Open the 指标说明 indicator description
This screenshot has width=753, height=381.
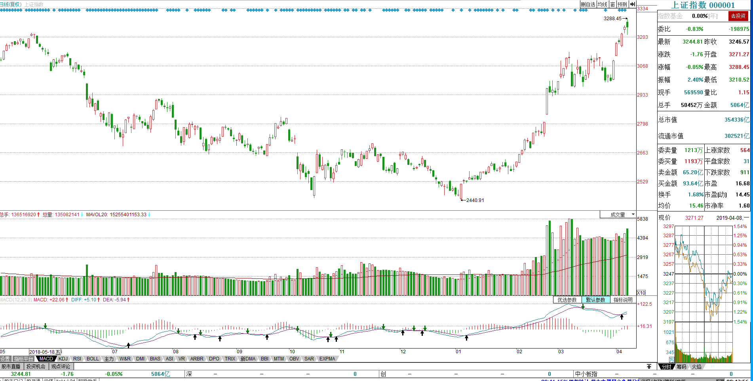pos(623,300)
